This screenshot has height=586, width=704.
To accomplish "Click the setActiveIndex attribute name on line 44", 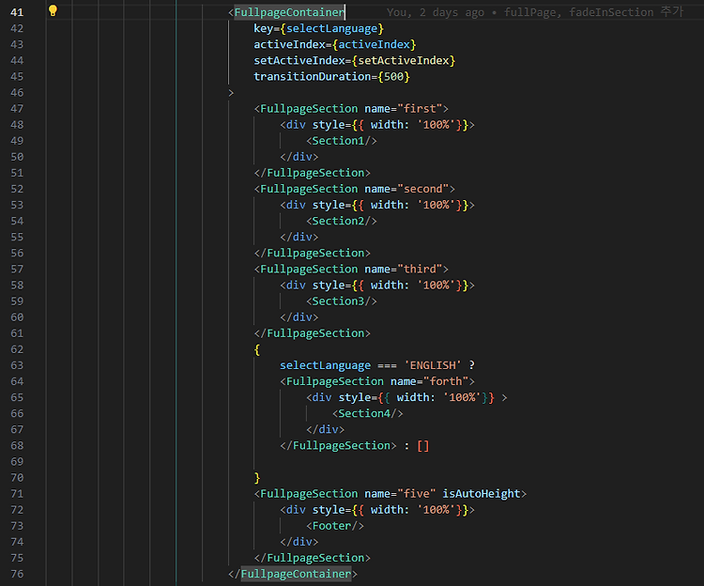I will coord(299,61).
